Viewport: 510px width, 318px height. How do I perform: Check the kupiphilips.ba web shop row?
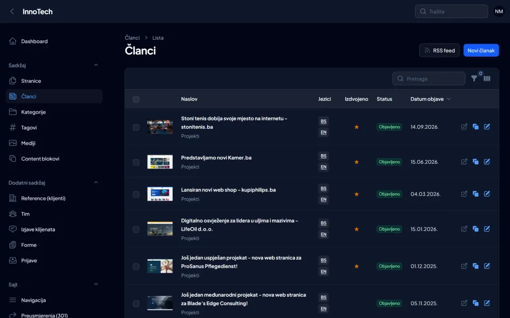coord(136,195)
